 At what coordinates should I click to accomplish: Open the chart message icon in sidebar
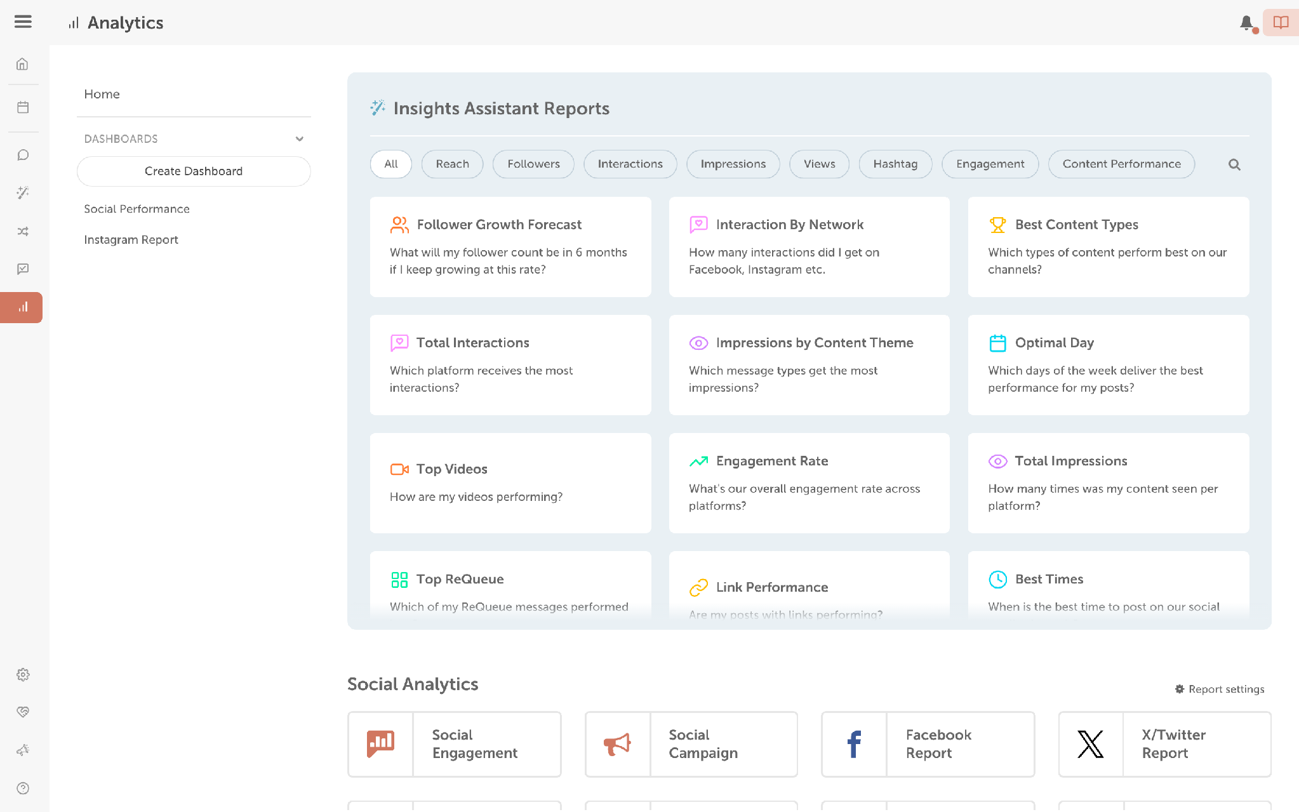[x=23, y=269]
